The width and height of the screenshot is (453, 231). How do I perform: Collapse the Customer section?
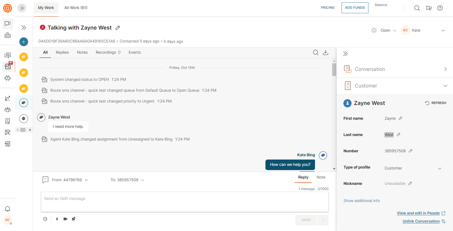(445, 86)
